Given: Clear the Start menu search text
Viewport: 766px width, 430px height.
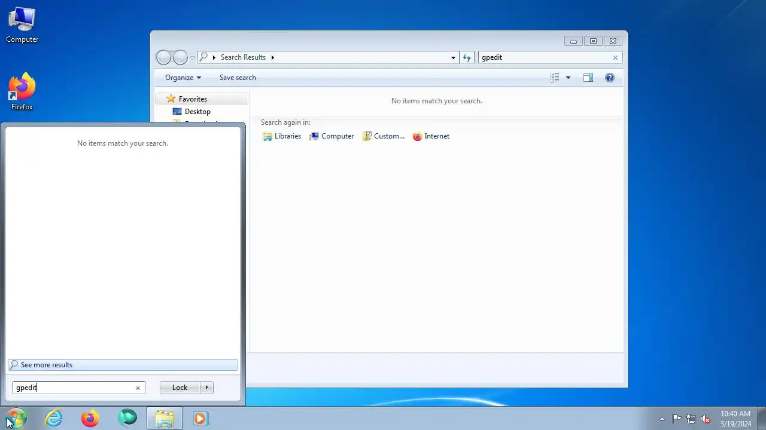Looking at the screenshot, I should click(138, 388).
